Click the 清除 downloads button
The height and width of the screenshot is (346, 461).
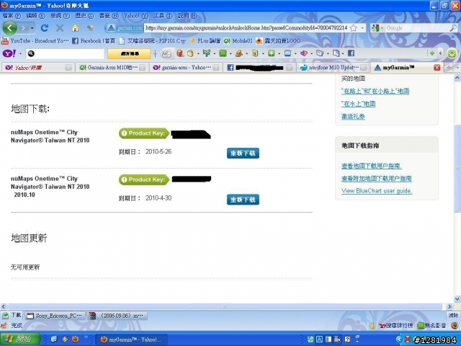(x=453, y=316)
